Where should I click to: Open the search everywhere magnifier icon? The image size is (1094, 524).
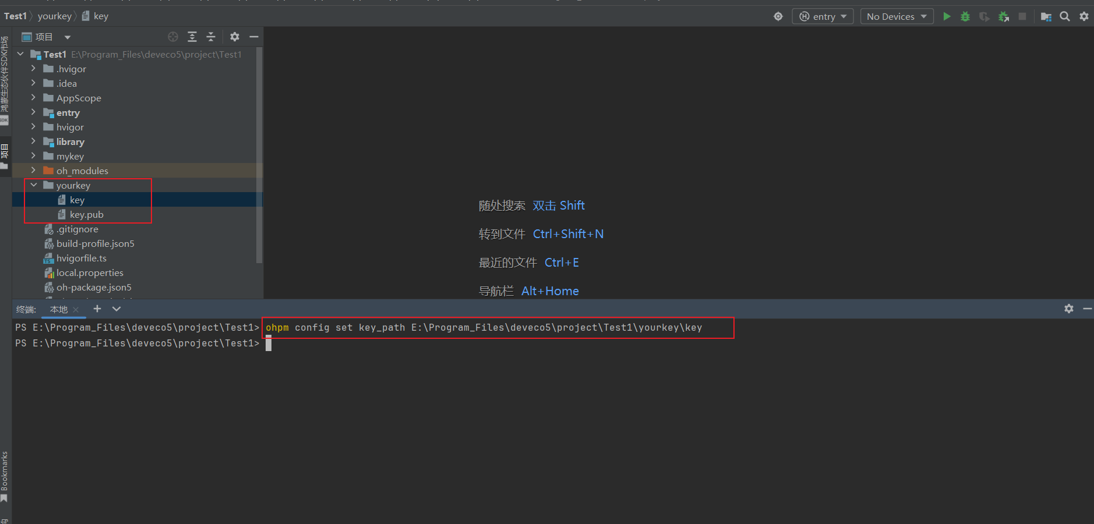coord(1065,16)
